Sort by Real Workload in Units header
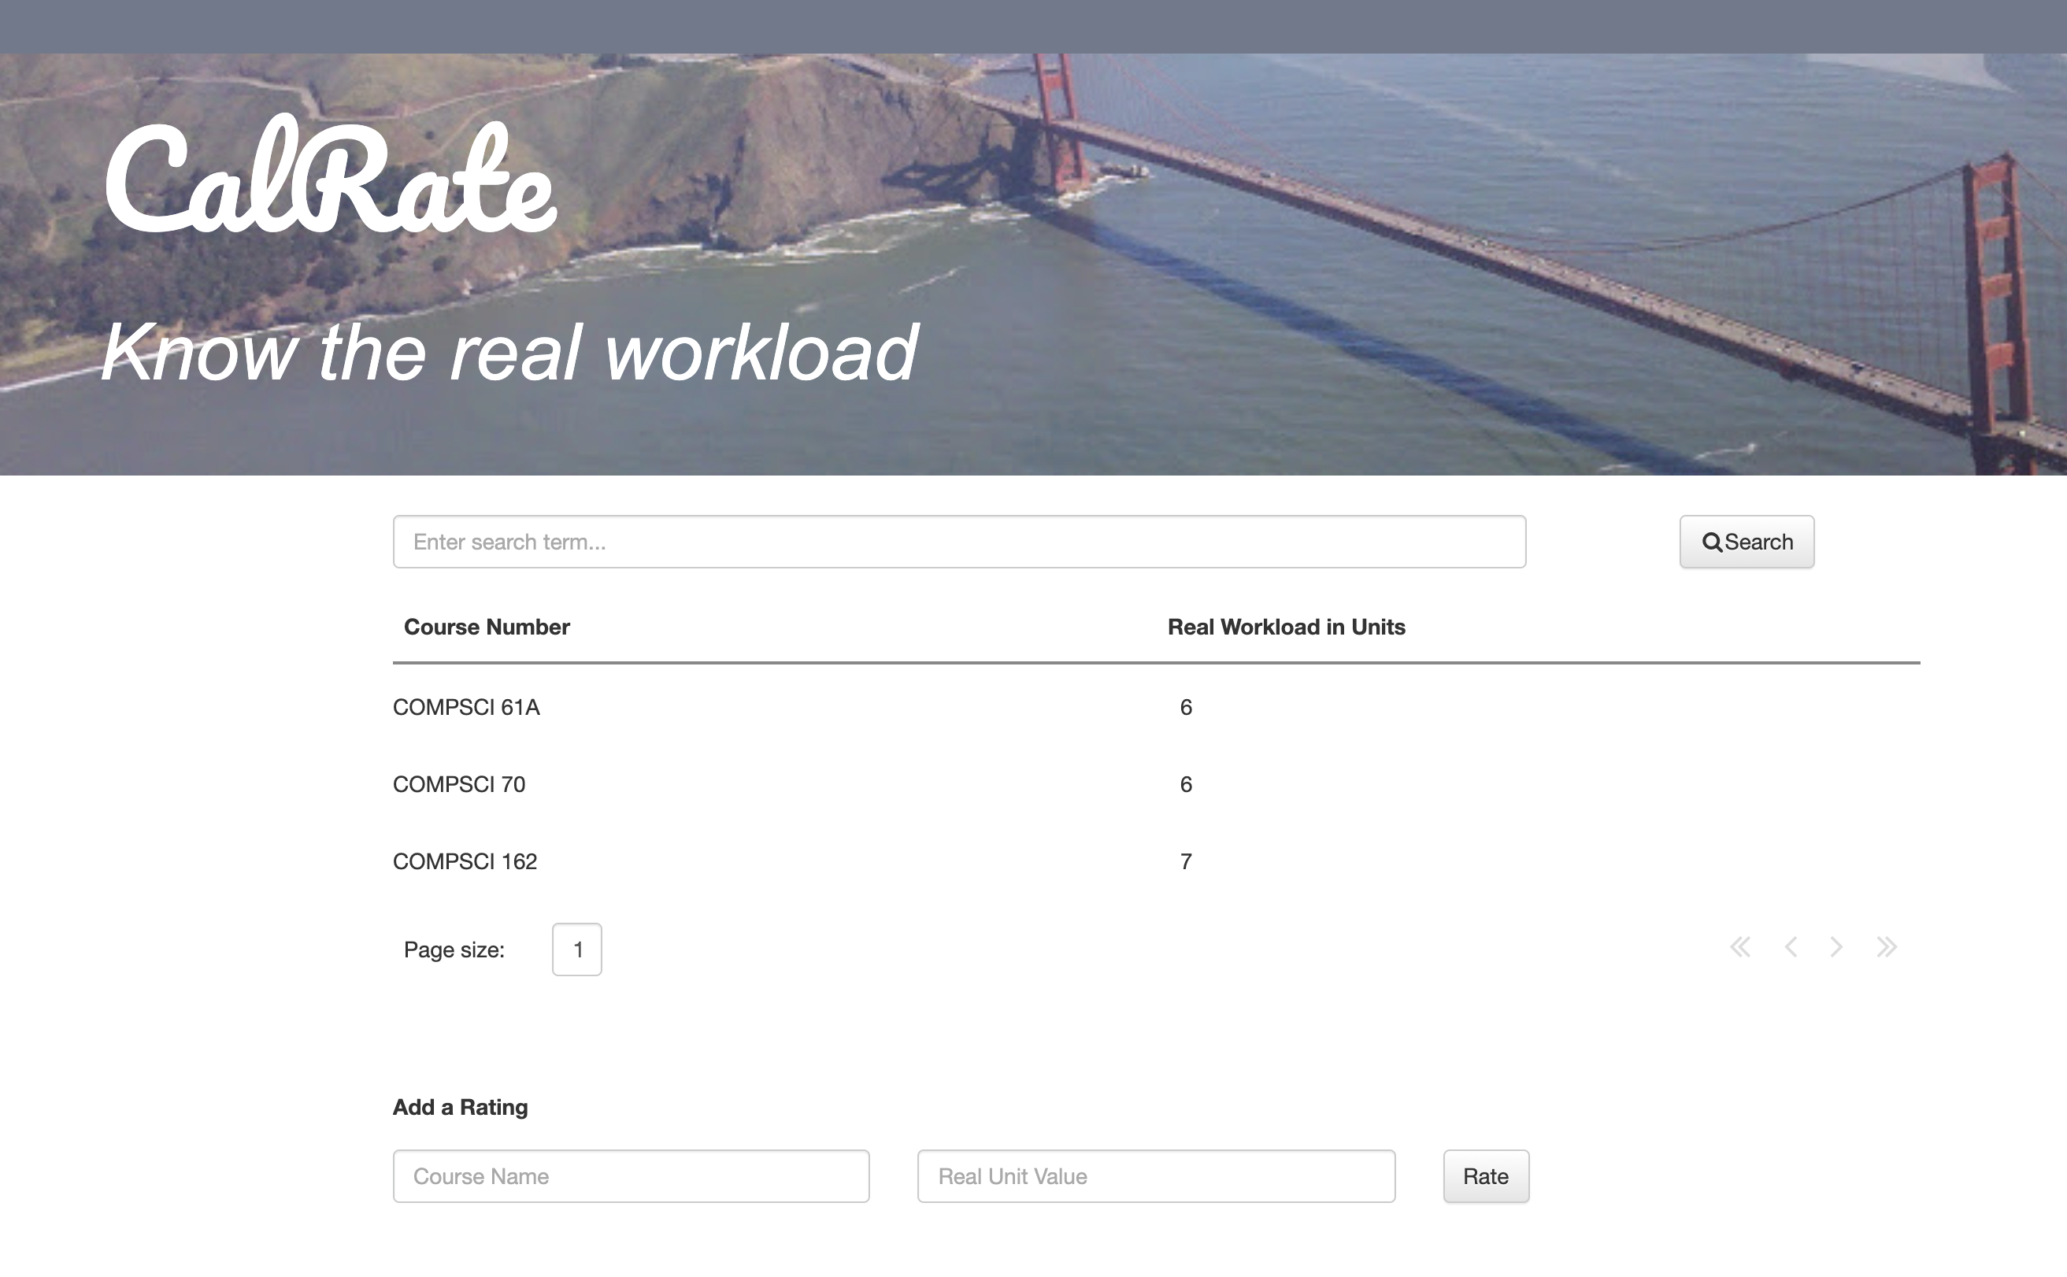 [1286, 627]
